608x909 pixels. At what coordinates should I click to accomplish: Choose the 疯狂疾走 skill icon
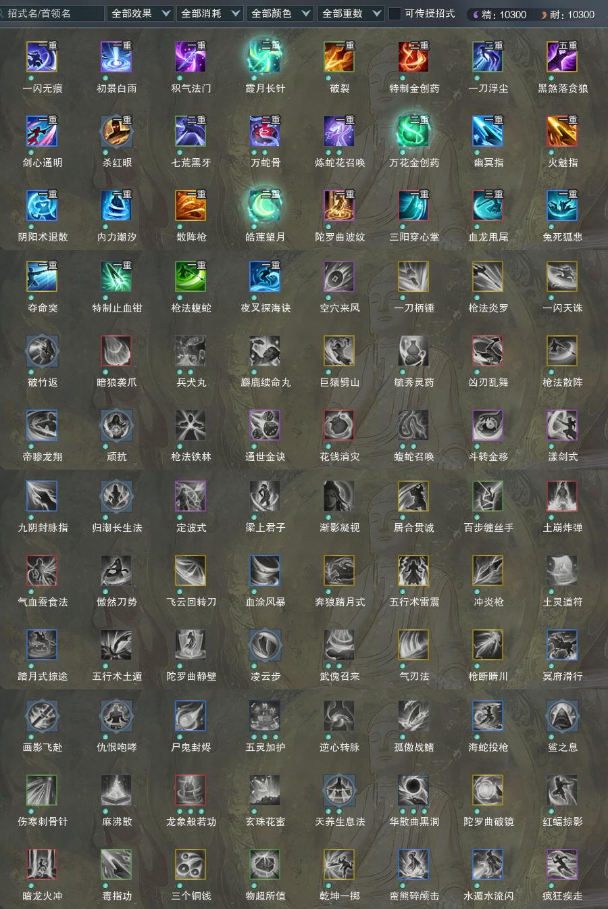[563, 864]
